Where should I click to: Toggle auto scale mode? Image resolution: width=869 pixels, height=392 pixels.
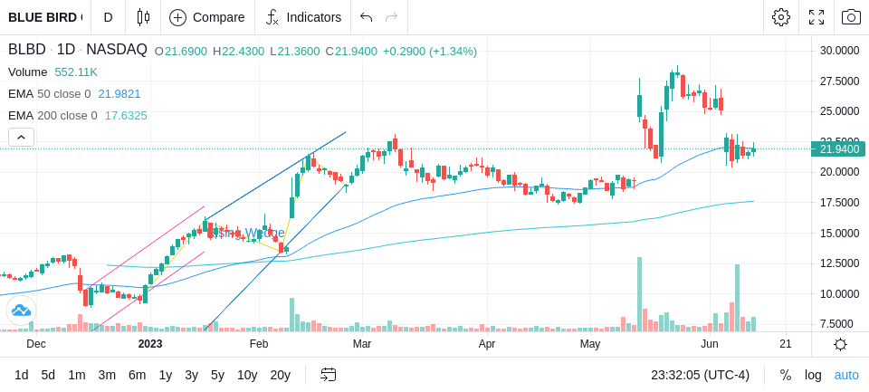[x=846, y=376]
